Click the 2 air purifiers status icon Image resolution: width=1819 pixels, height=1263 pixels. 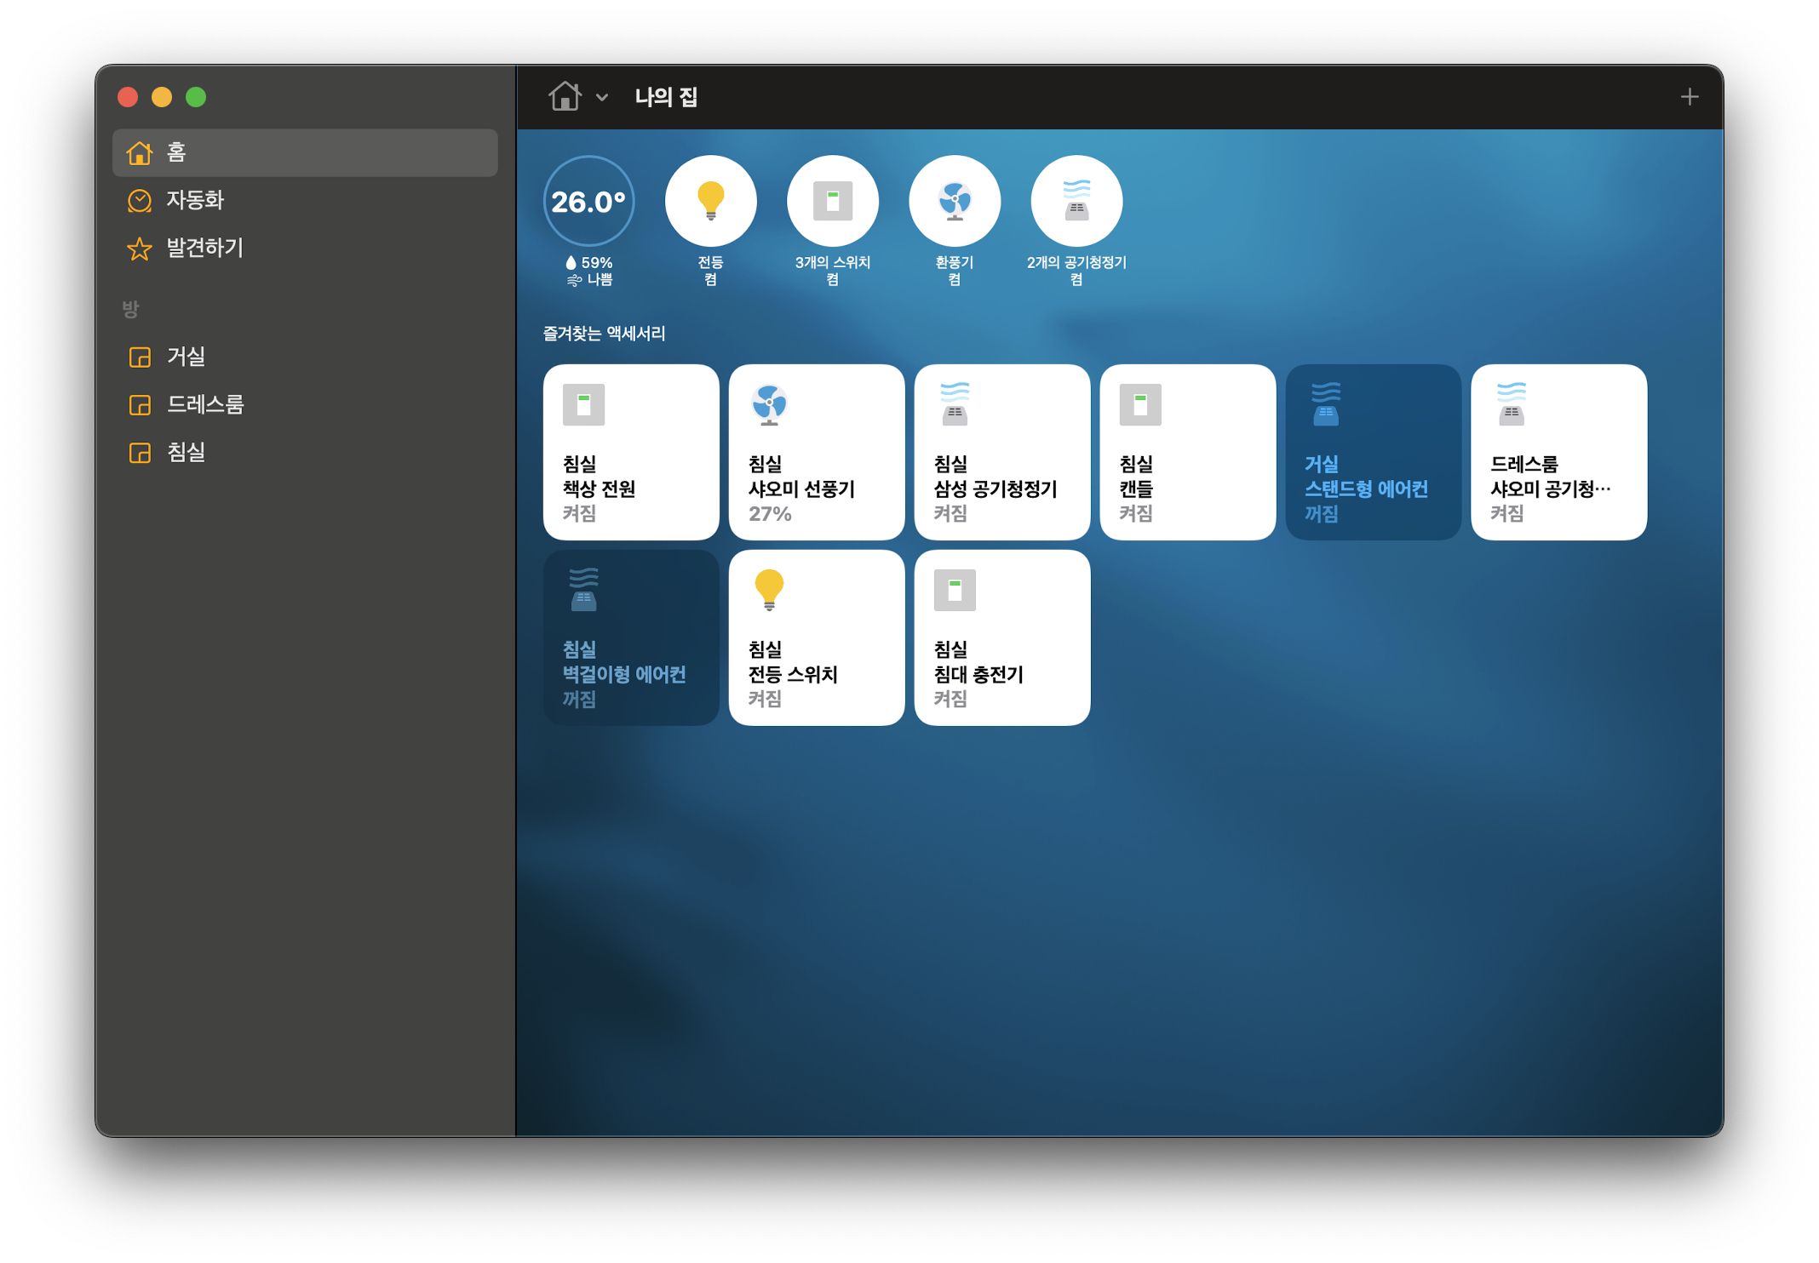pos(1076,201)
